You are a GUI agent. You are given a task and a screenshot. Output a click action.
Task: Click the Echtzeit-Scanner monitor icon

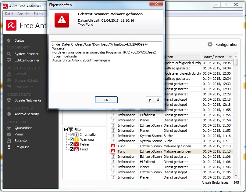9,60
